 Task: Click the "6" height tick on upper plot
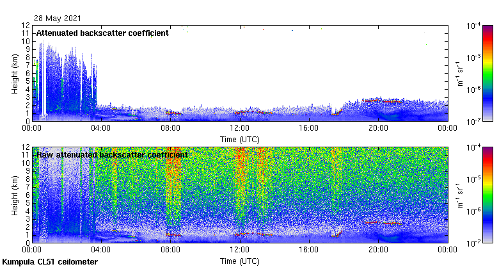(x=28, y=73)
